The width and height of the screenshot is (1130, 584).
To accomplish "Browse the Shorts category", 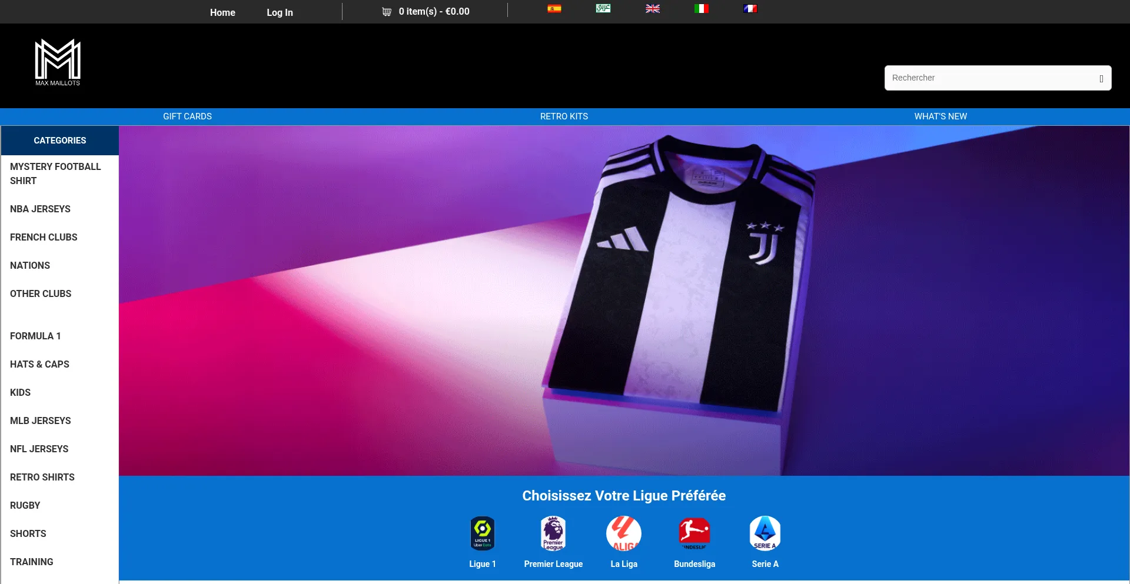I will pos(28,533).
